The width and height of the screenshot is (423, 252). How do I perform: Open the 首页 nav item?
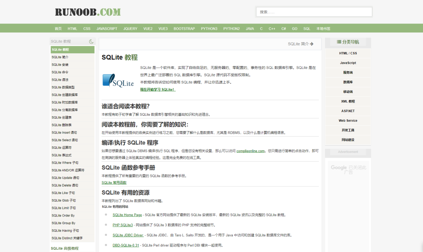58,29
